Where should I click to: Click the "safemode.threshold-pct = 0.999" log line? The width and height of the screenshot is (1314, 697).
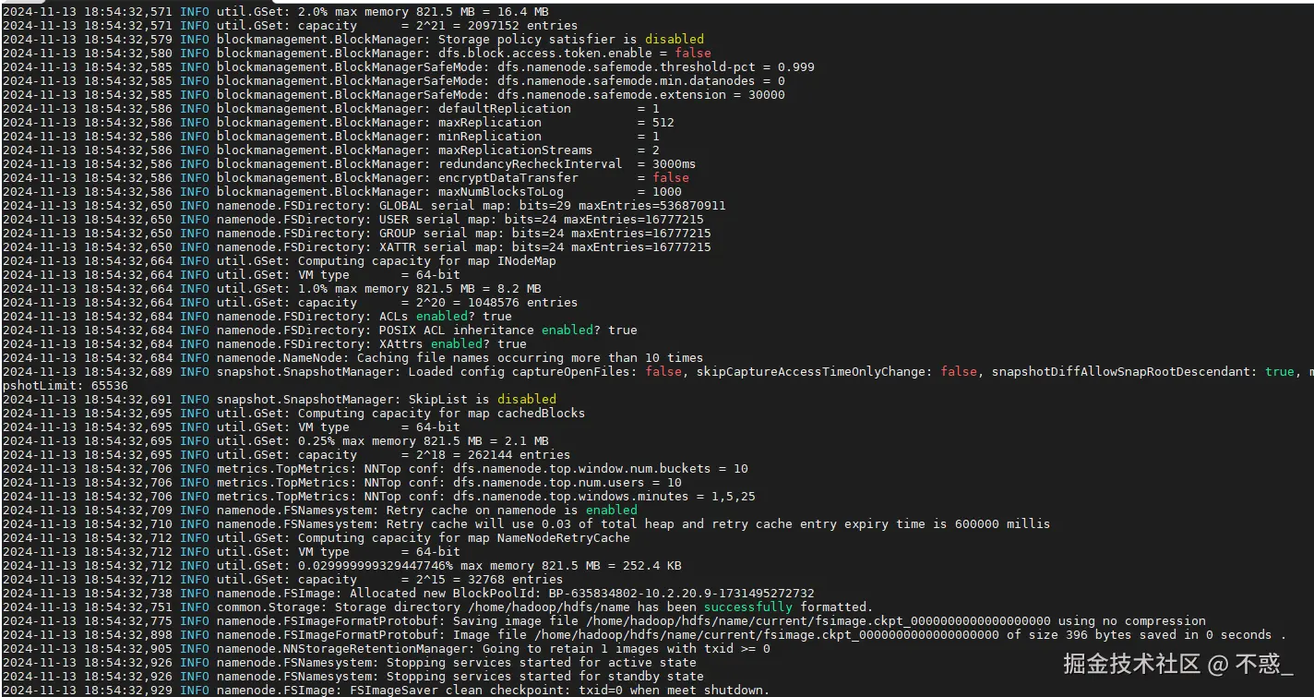click(x=408, y=67)
